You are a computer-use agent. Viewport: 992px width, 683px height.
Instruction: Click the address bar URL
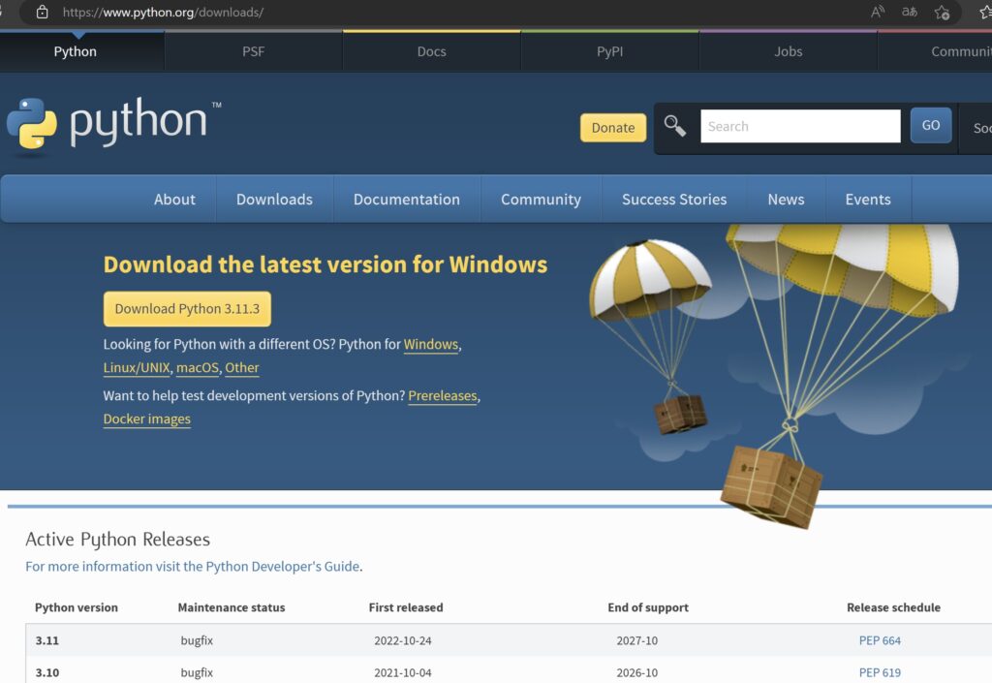[x=163, y=12]
